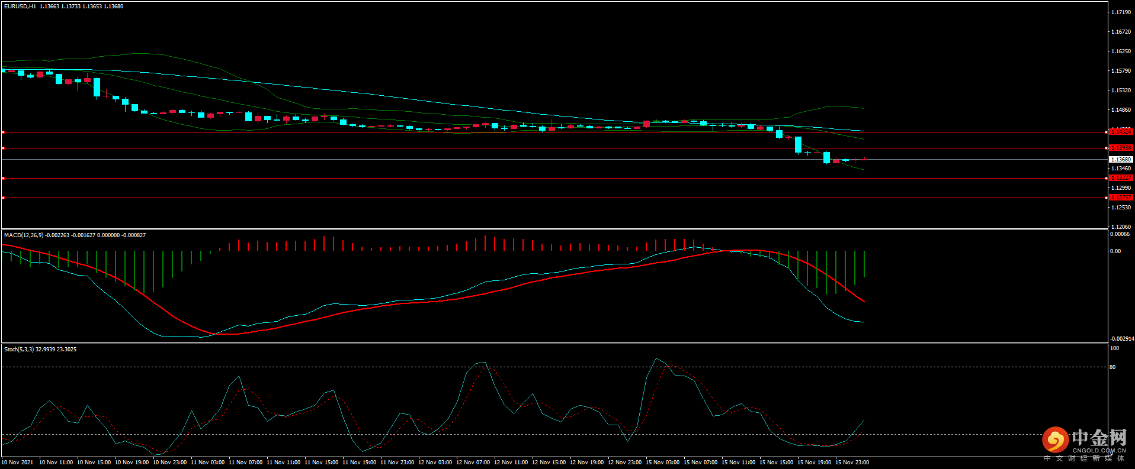The height and width of the screenshot is (469, 1135).
Task: Click the Stochastic scale value 80
Action: [x=1112, y=367]
